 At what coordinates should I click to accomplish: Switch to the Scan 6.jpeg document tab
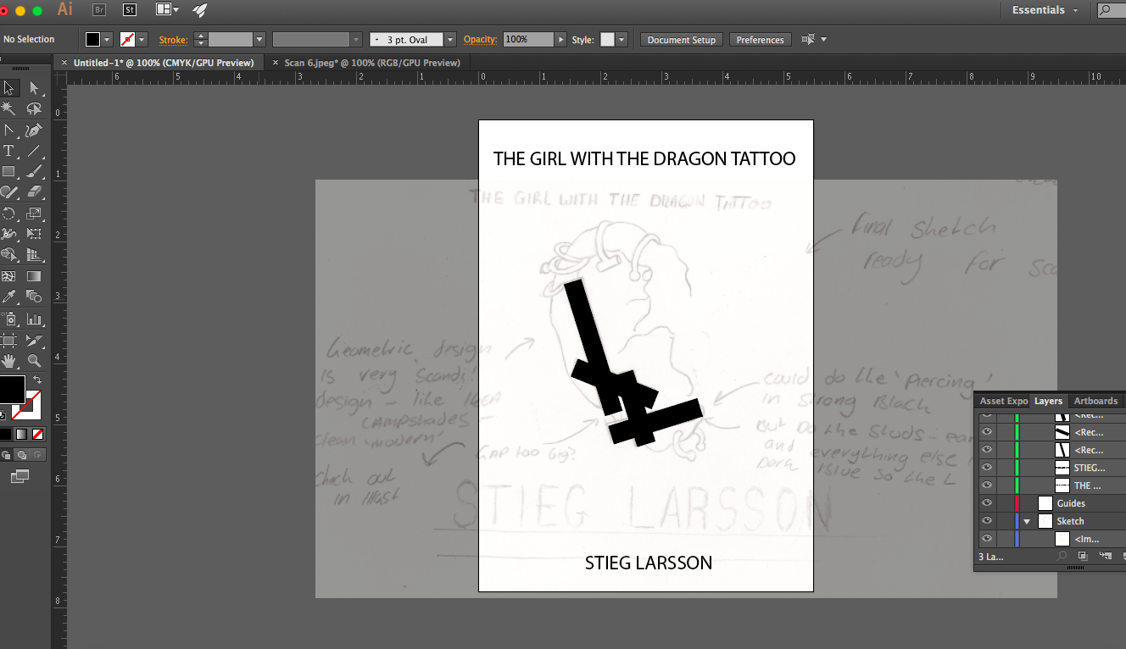click(x=372, y=63)
